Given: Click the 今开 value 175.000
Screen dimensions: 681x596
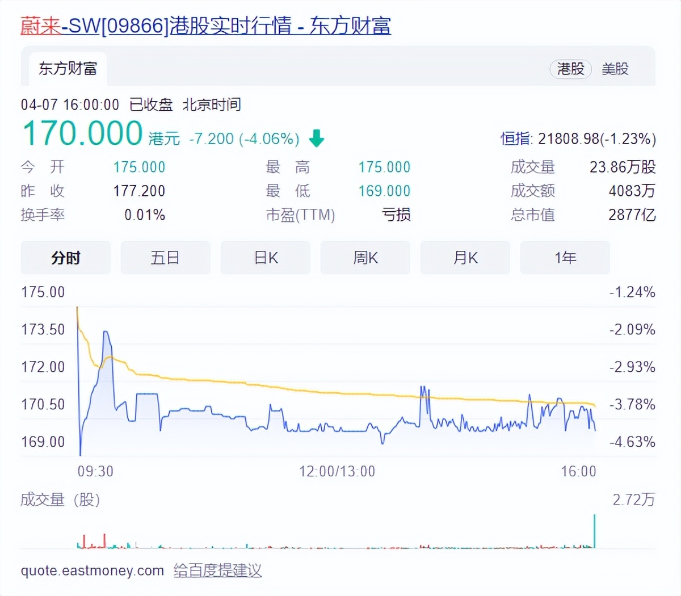Looking at the screenshot, I should (x=139, y=167).
